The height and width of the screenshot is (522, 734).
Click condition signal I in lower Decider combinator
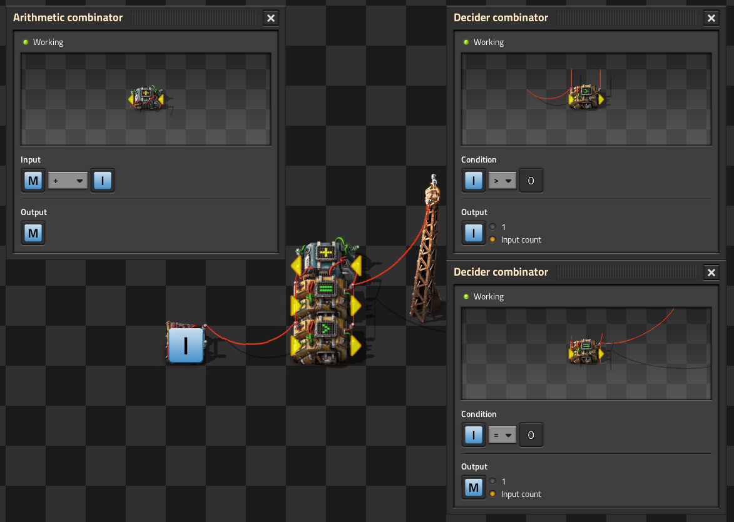(474, 436)
